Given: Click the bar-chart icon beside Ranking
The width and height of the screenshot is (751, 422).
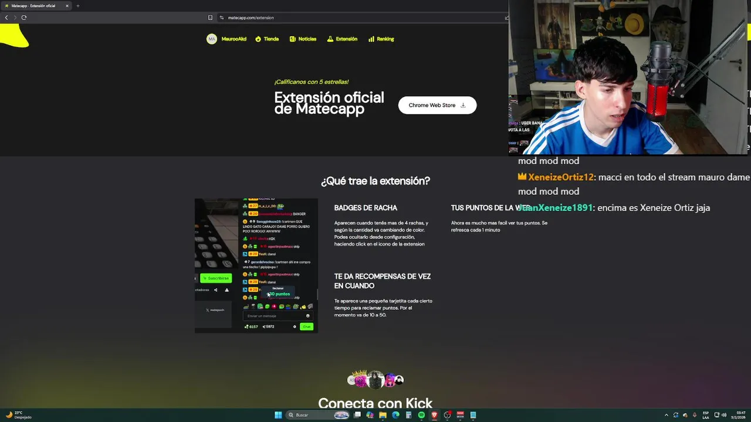Looking at the screenshot, I should (371, 39).
